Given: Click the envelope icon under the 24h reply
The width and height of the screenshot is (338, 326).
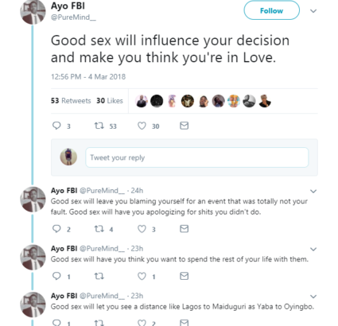Looking at the screenshot, I should (x=184, y=229).
